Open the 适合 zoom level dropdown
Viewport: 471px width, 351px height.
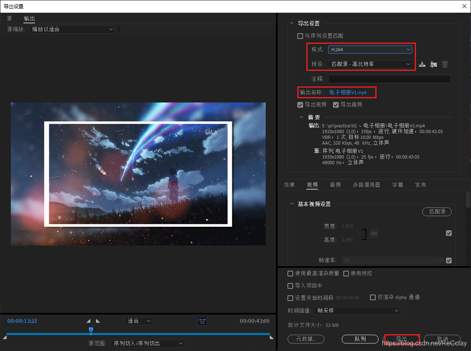point(138,321)
